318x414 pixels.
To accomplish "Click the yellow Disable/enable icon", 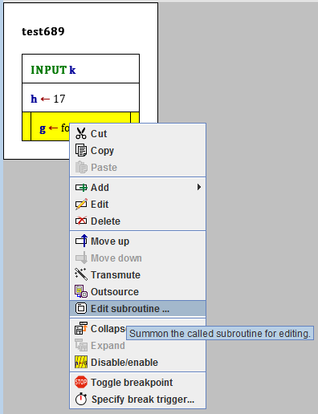I will point(81,363).
